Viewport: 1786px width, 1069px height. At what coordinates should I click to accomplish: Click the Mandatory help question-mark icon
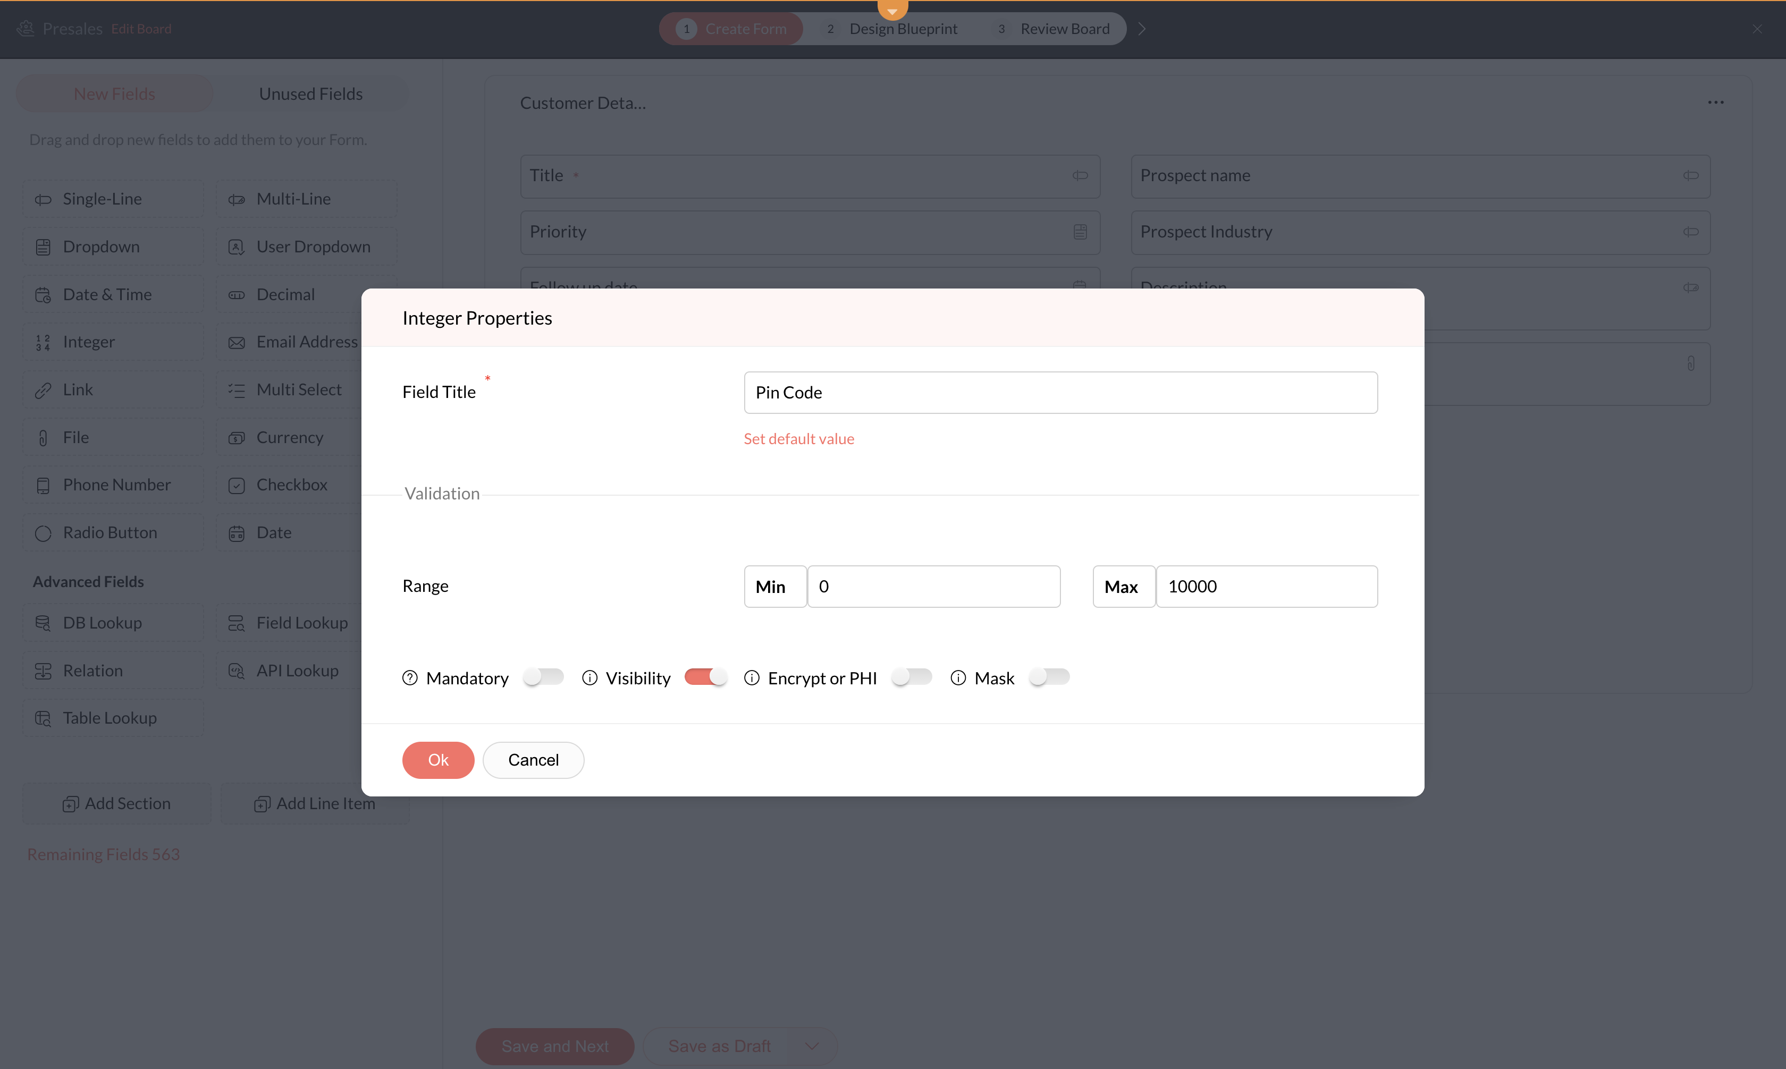(x=410, y=678)
